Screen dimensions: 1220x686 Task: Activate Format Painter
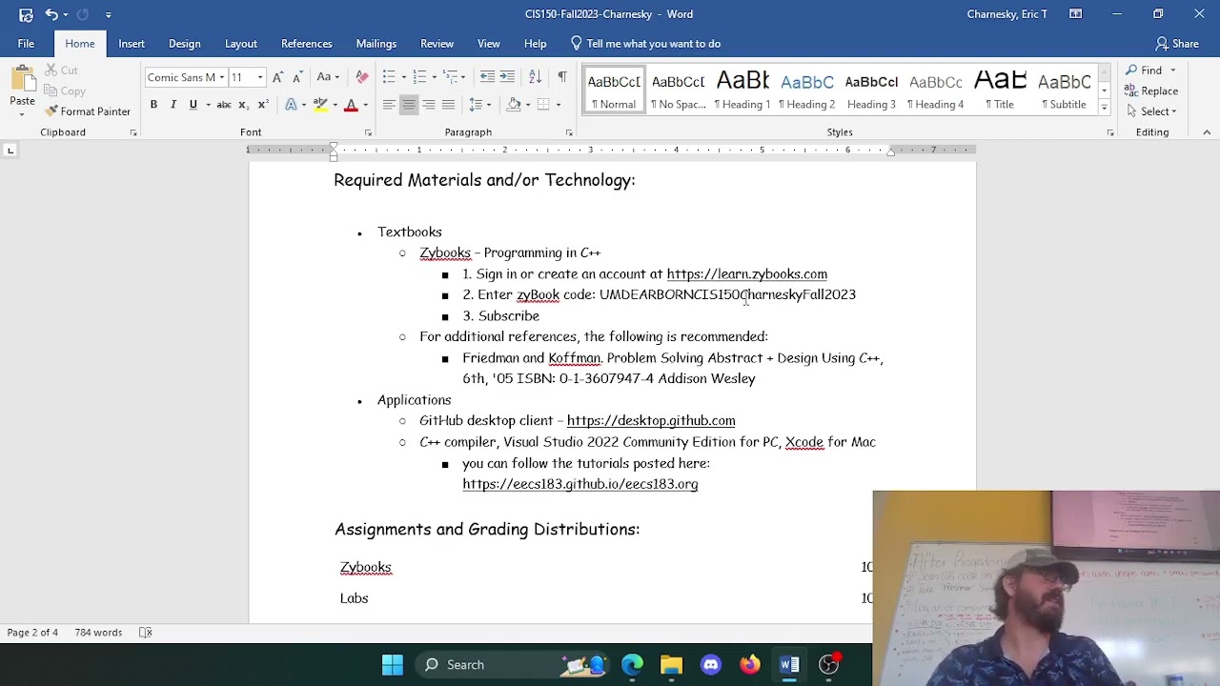[x=88, y=111]
